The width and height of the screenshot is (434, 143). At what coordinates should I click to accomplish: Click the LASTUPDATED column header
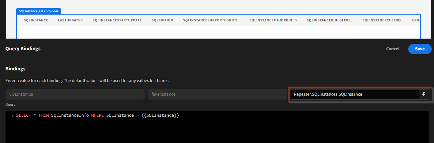[70, 20]
